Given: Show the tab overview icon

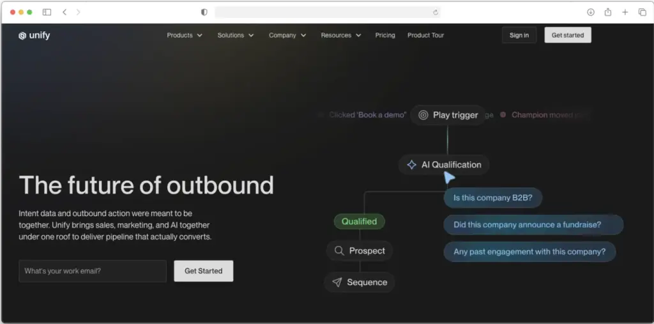Looking at the screenshot, I should click(x=643, y=12).
